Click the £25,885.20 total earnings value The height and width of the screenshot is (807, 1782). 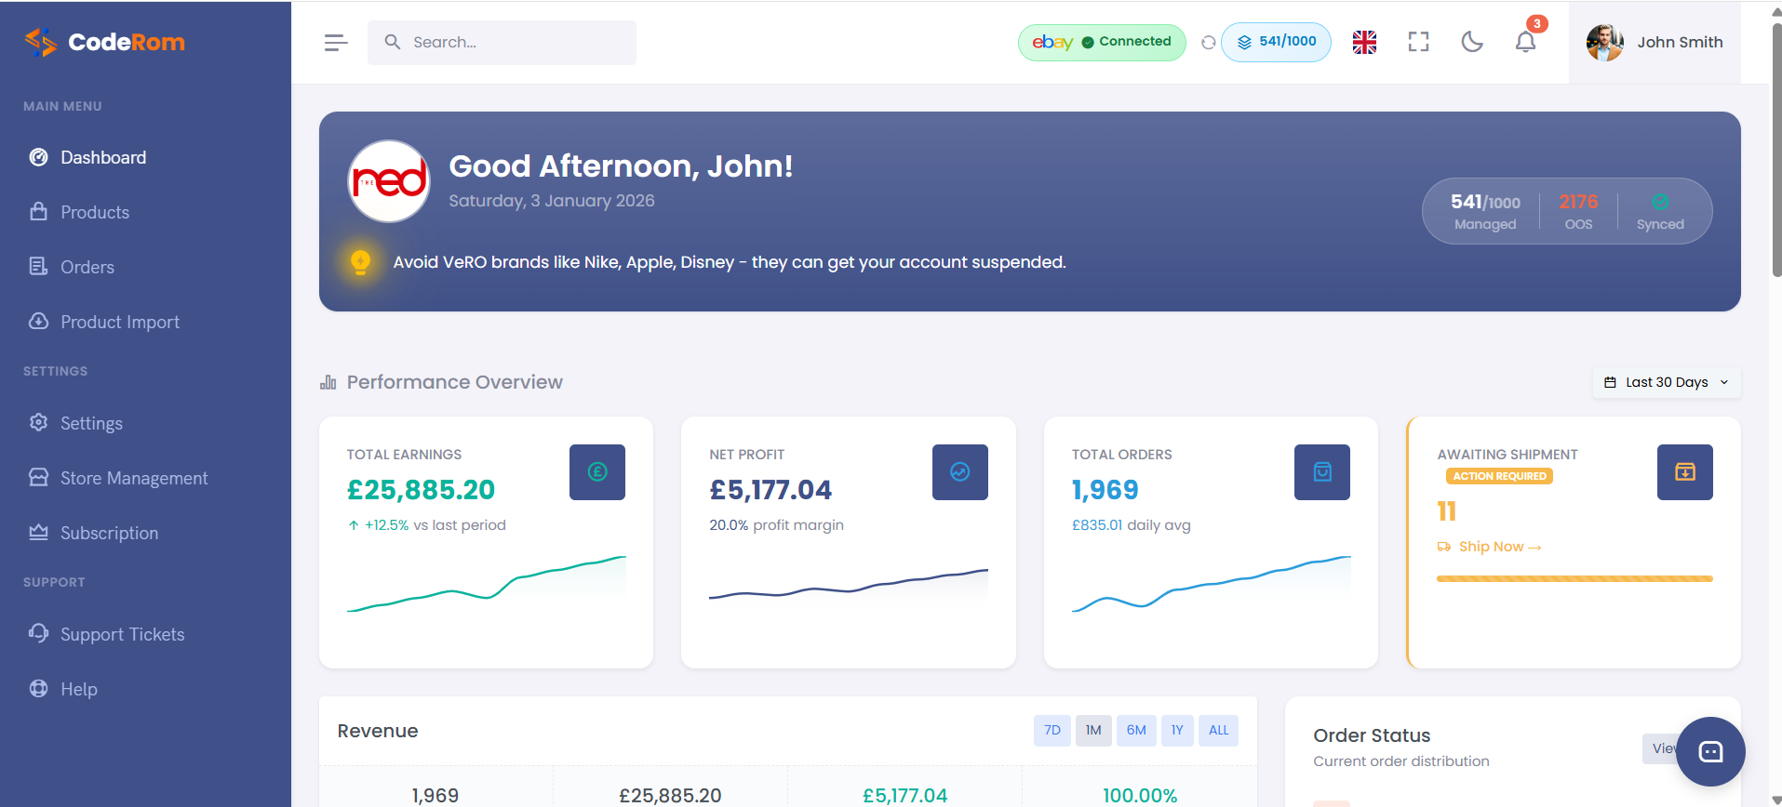point(421,490)
